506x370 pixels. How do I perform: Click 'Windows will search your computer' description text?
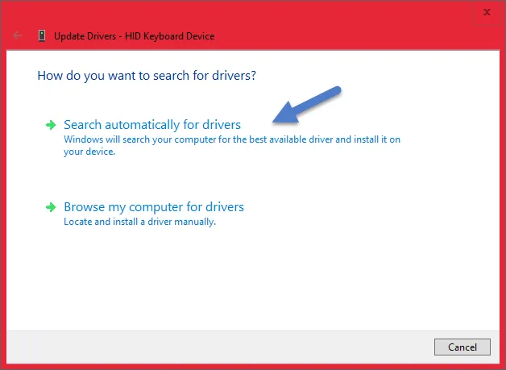tap(232, 145)
